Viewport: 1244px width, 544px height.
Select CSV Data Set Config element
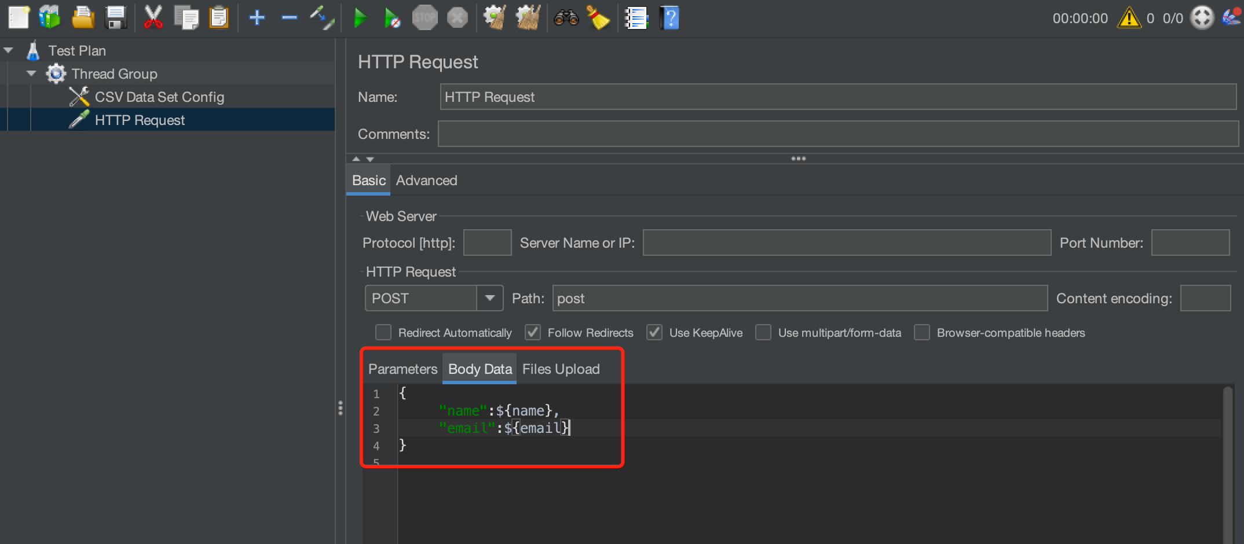159,97
